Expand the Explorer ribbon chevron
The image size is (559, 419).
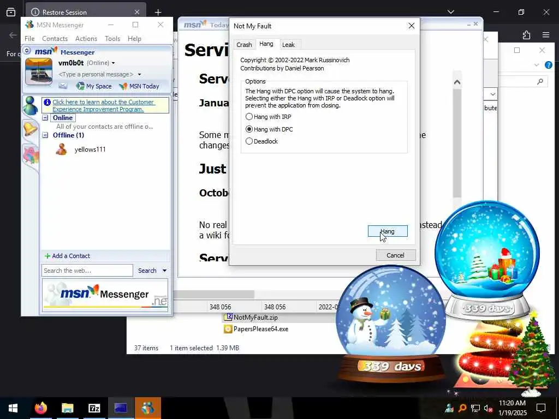[537, 65]
